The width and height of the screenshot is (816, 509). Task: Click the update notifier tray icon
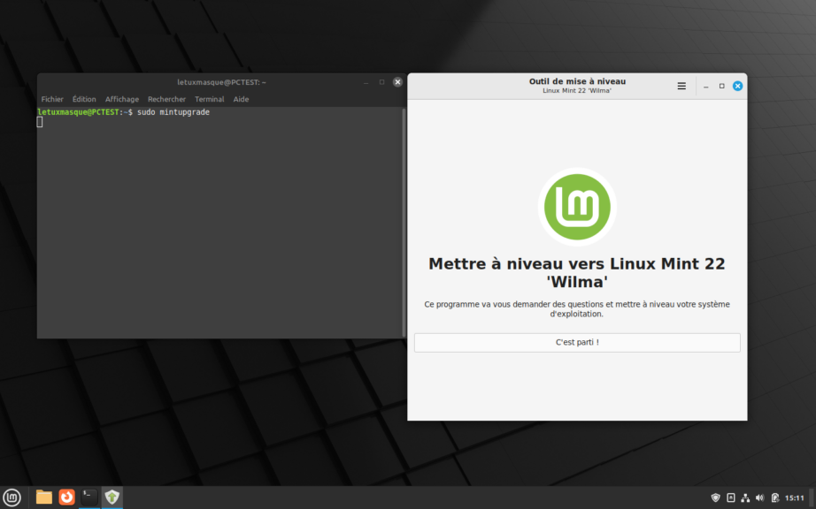tap(775, 498)
